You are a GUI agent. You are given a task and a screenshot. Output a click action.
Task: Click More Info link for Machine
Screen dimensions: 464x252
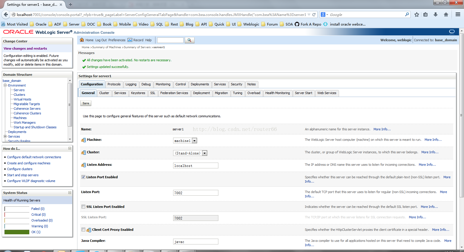433,140
